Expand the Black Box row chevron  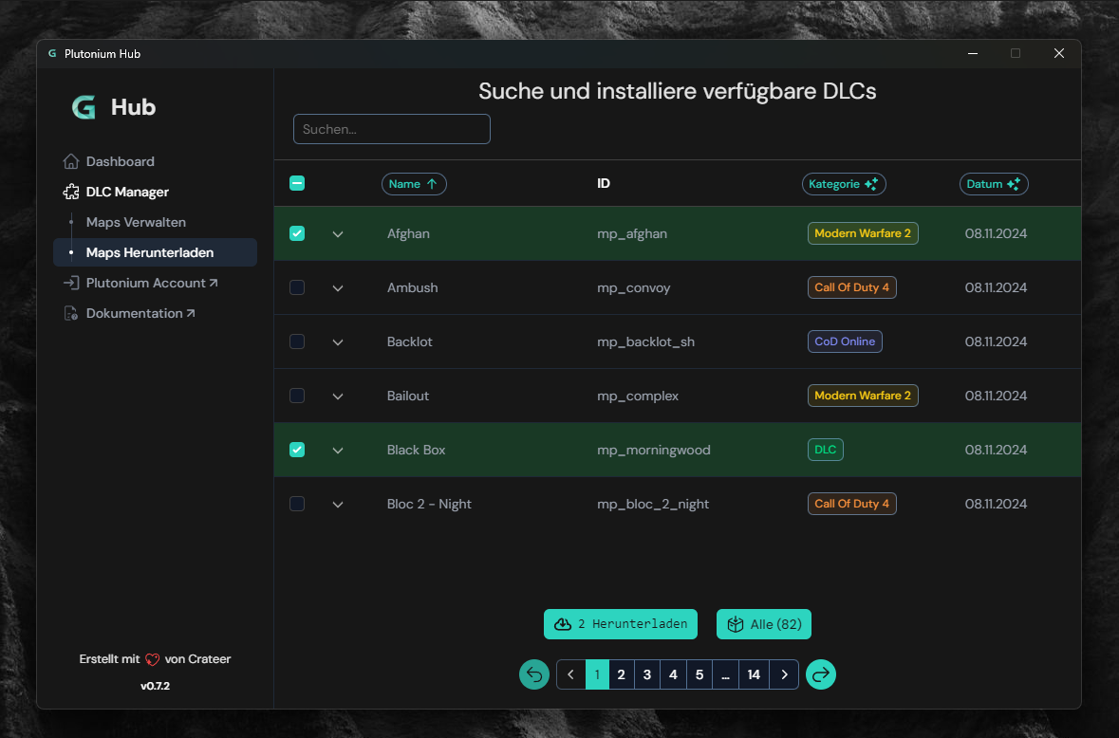click(x=338, y=450)
